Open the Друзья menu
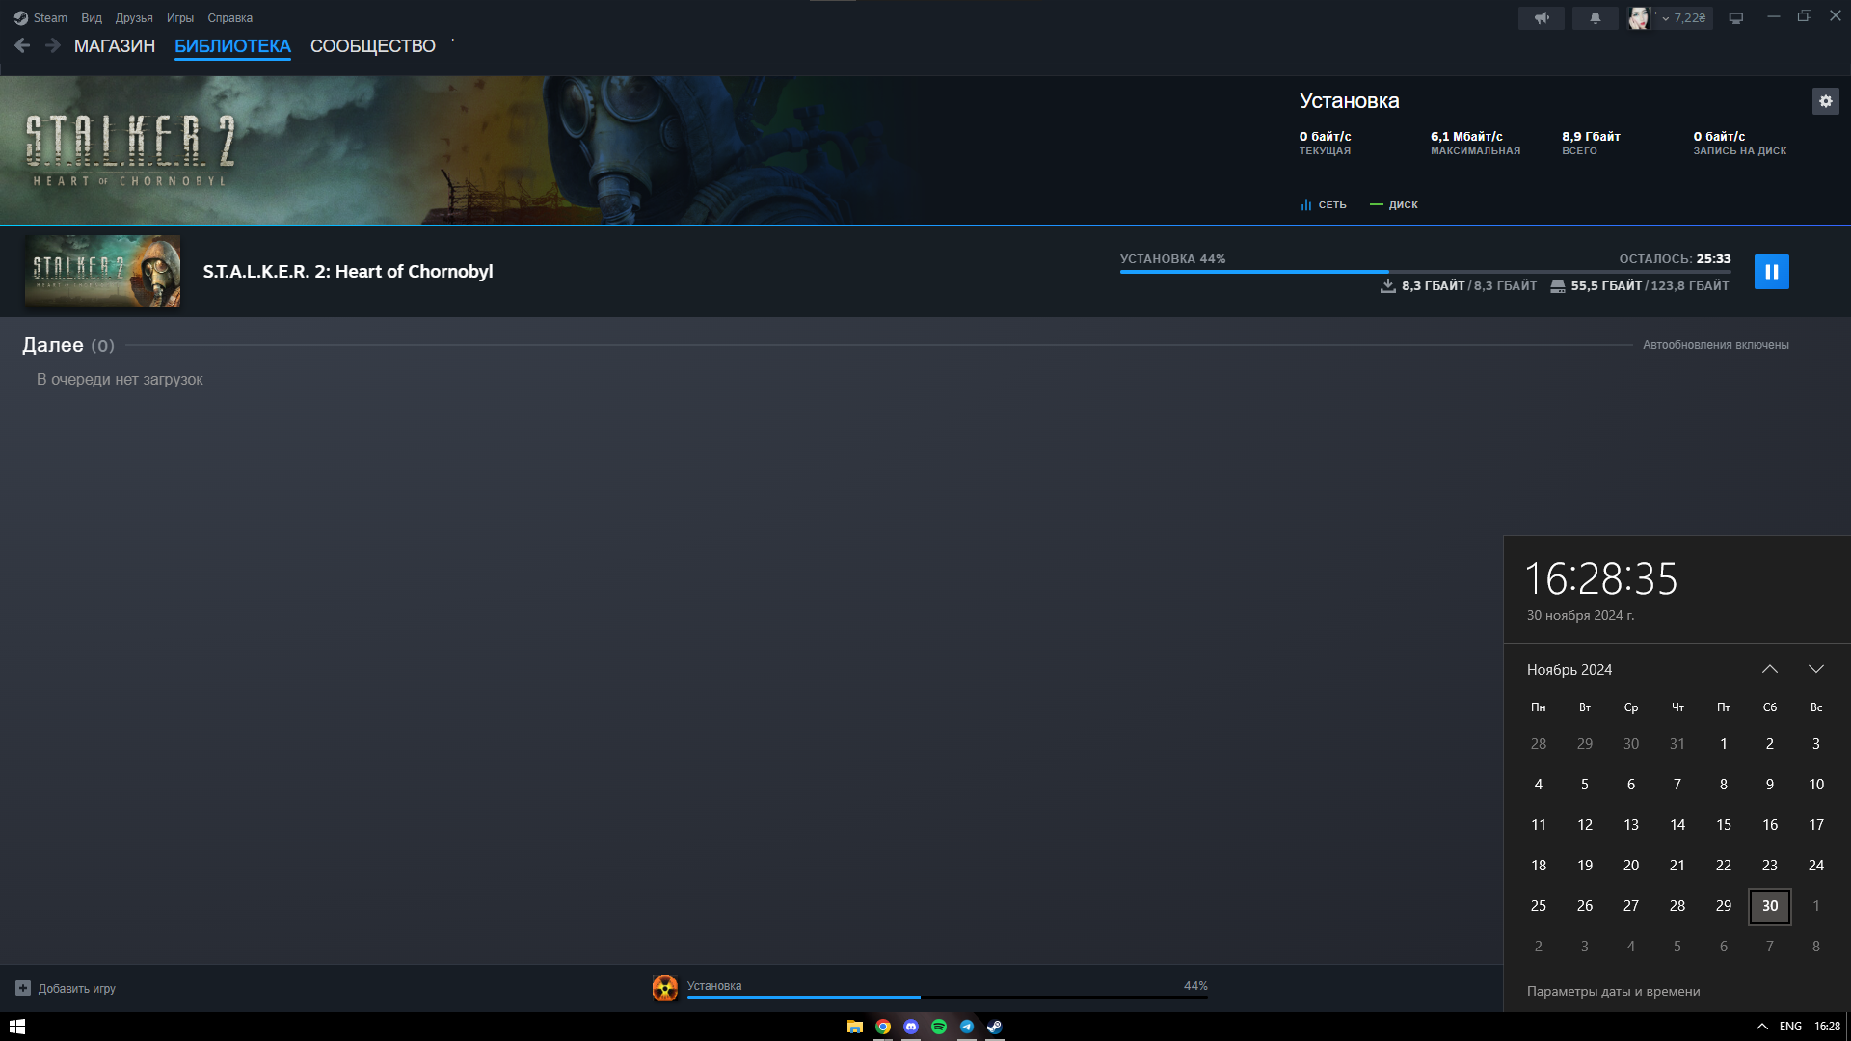 coord(134,17)
